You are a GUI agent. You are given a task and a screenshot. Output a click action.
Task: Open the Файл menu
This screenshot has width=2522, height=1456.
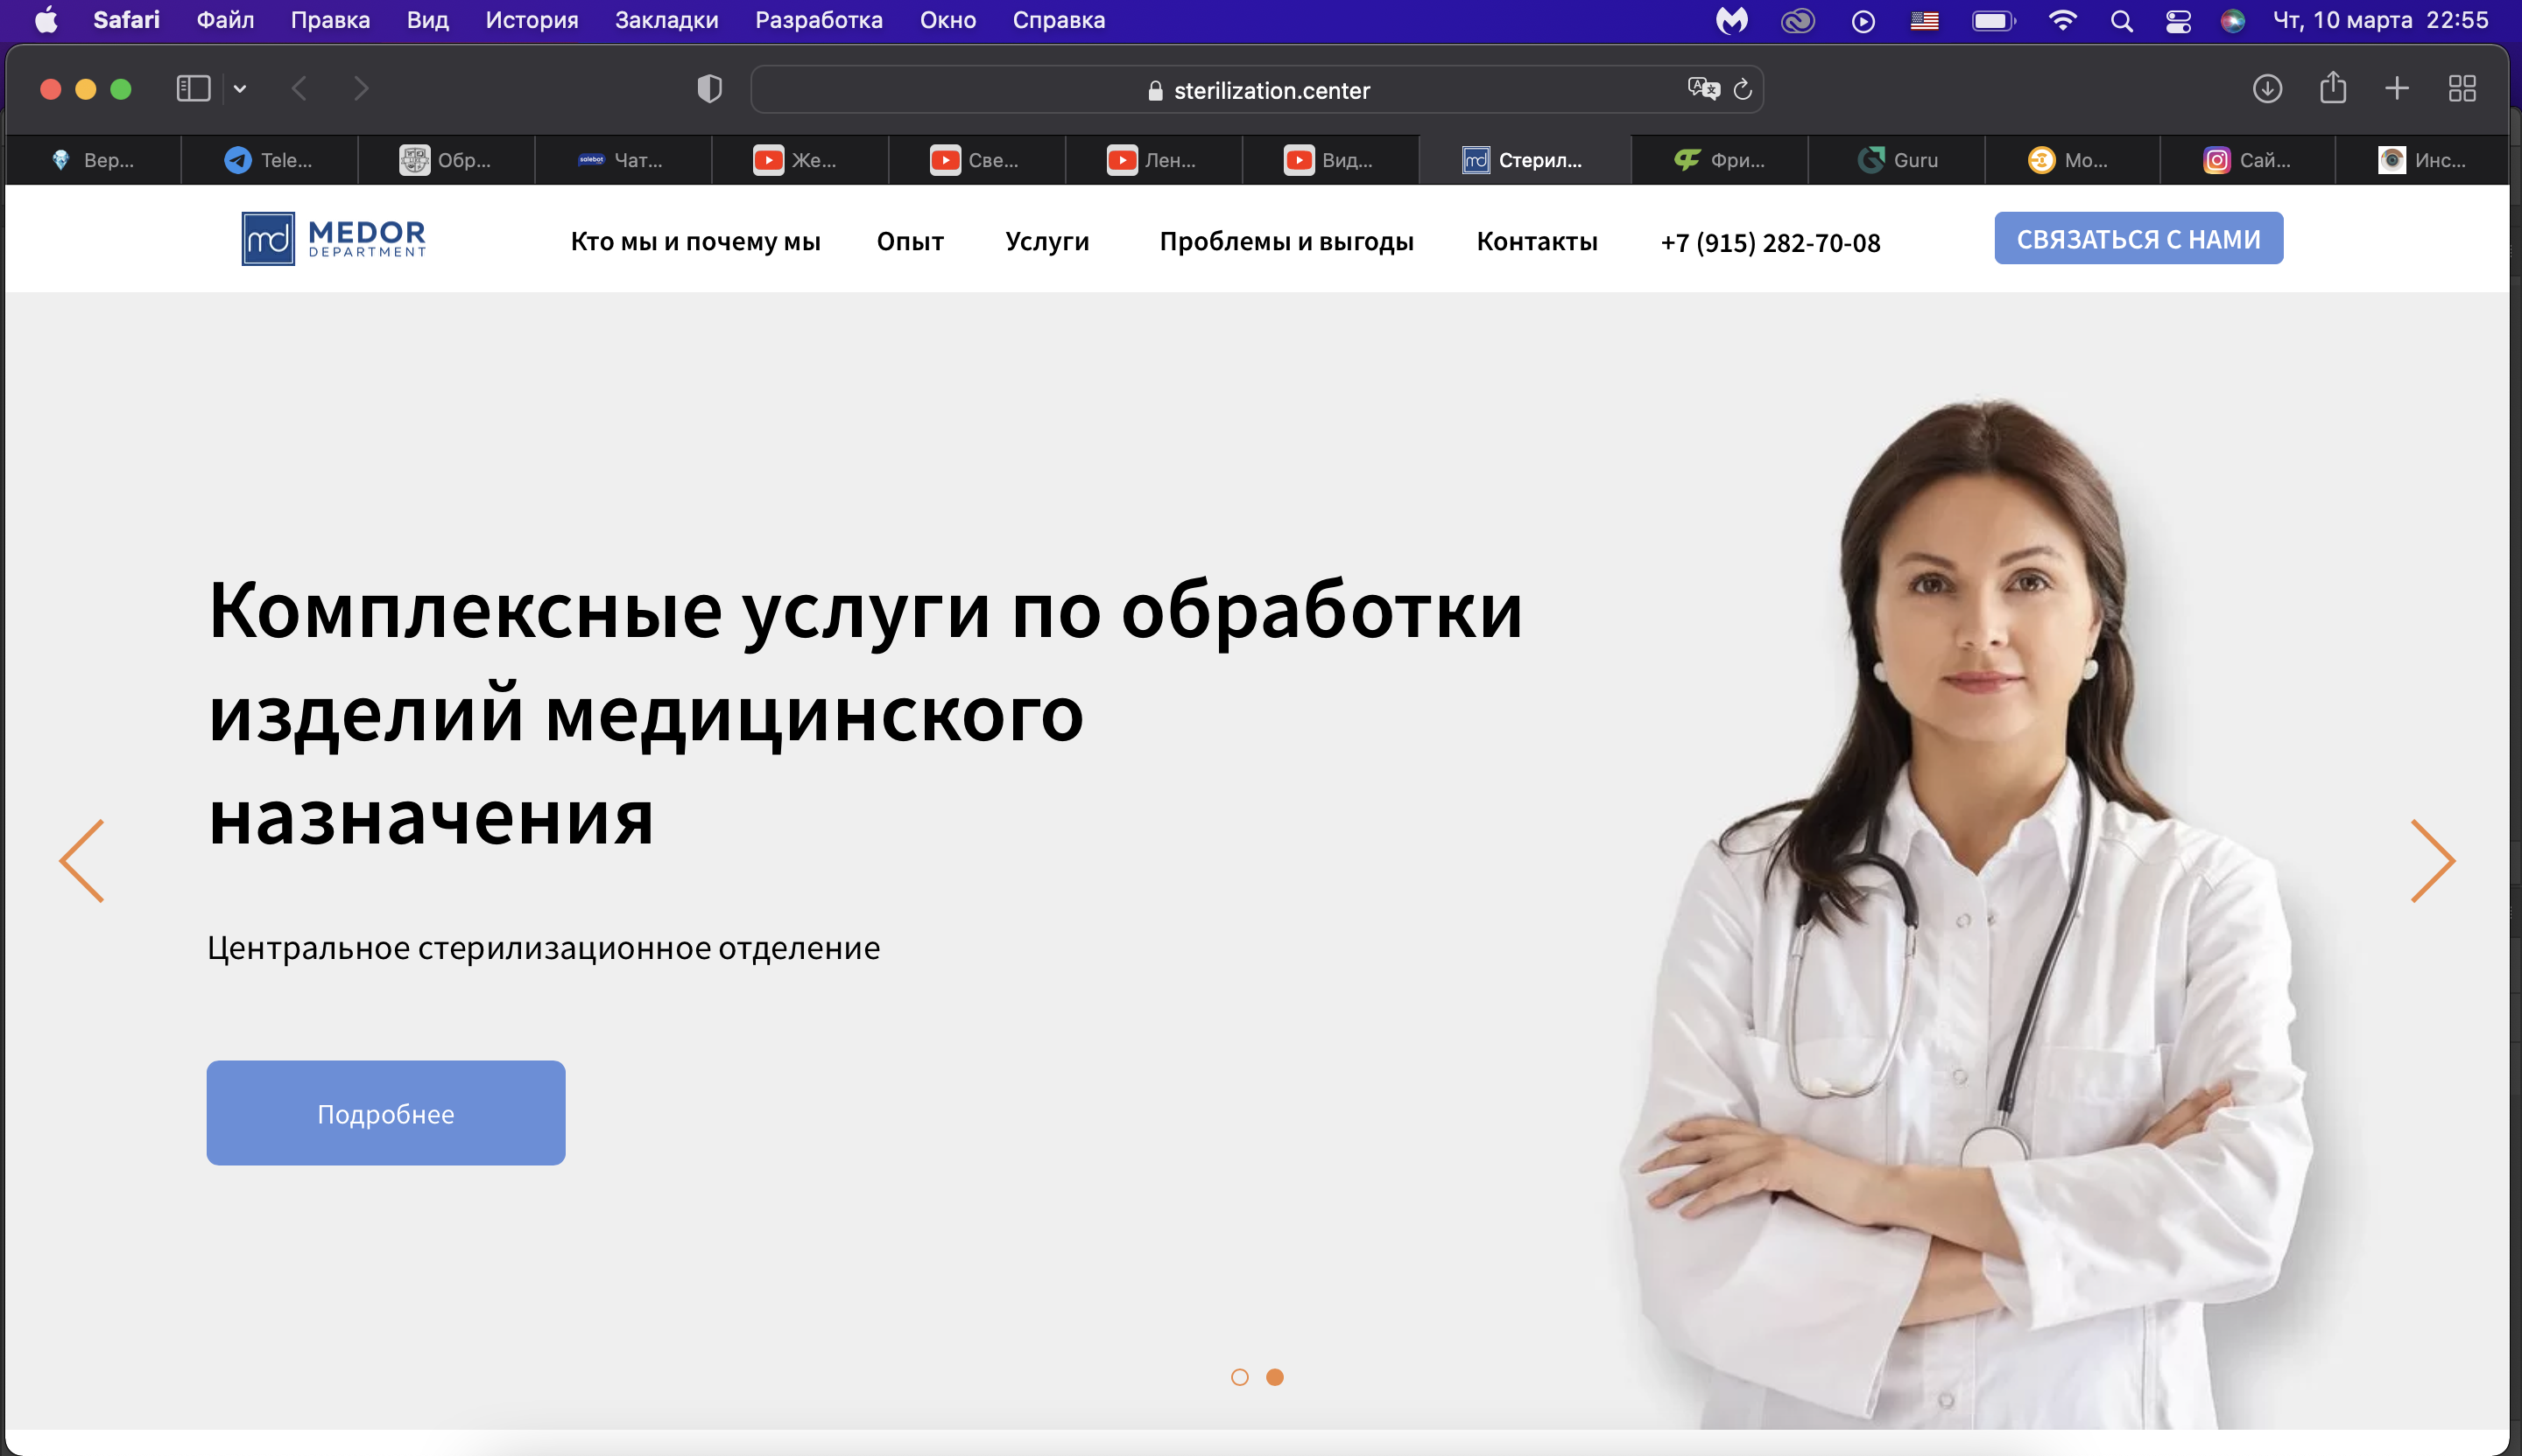tap(225, 20)
